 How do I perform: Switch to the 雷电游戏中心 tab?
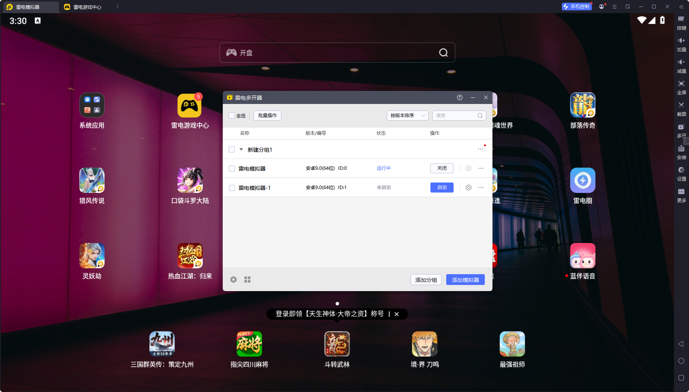pyautogui.click(x=87, y=7)
